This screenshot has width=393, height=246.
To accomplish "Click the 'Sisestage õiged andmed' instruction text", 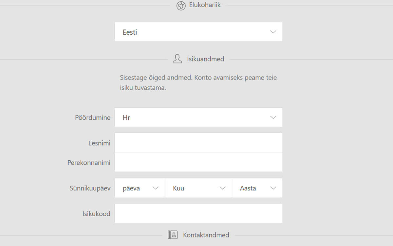I will click(x=198, y=83).
